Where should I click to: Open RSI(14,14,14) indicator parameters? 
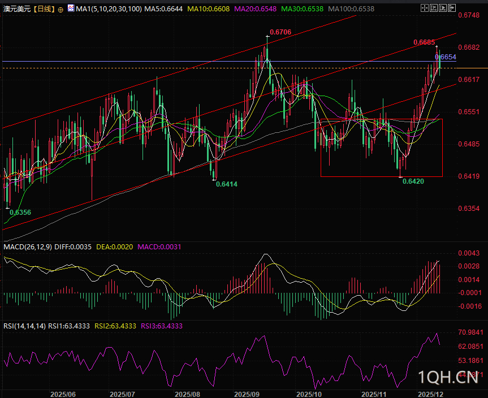(x=24, y=326)
